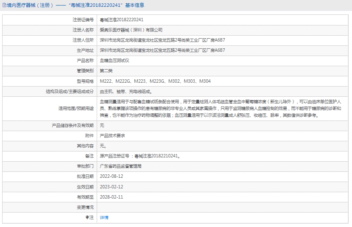Click the bullet icon next to 注
This screenshot has height=227, width=352.
(87, 217)
